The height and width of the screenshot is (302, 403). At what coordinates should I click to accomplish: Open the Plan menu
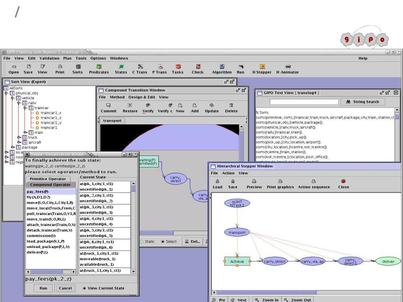(x=67, y=58)
